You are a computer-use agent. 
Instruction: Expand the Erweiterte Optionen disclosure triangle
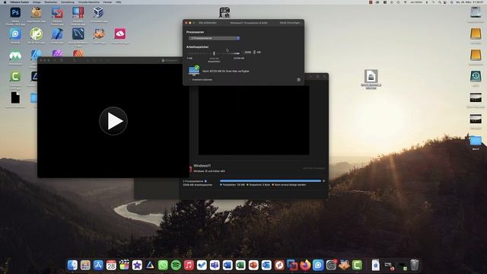point(189,80)
